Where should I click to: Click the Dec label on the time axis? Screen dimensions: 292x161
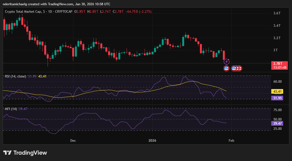pyautogui.click(x=73, y=141)
